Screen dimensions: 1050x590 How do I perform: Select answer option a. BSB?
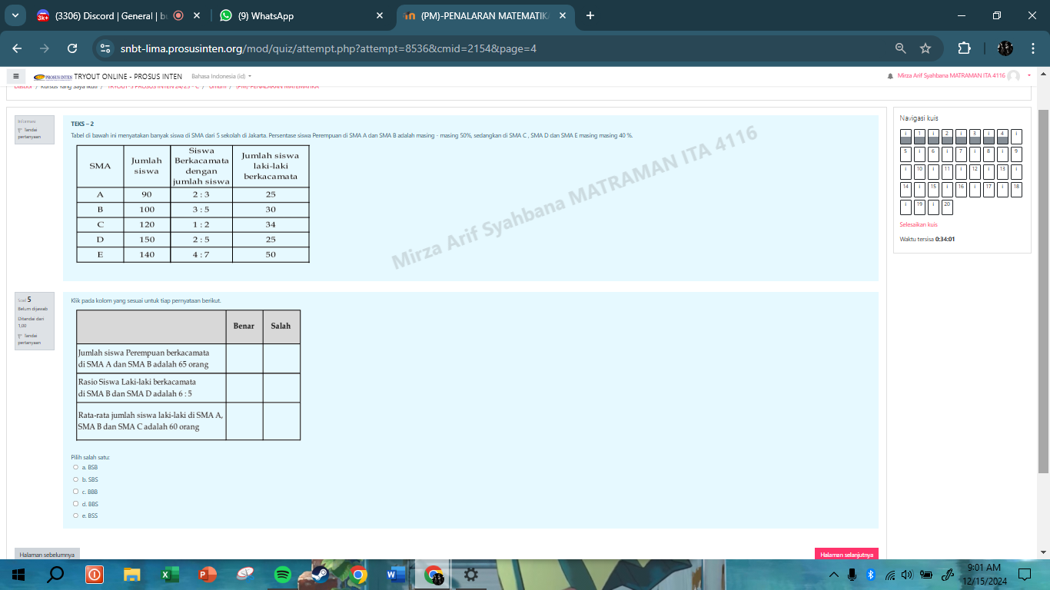[x=75, y=467]
